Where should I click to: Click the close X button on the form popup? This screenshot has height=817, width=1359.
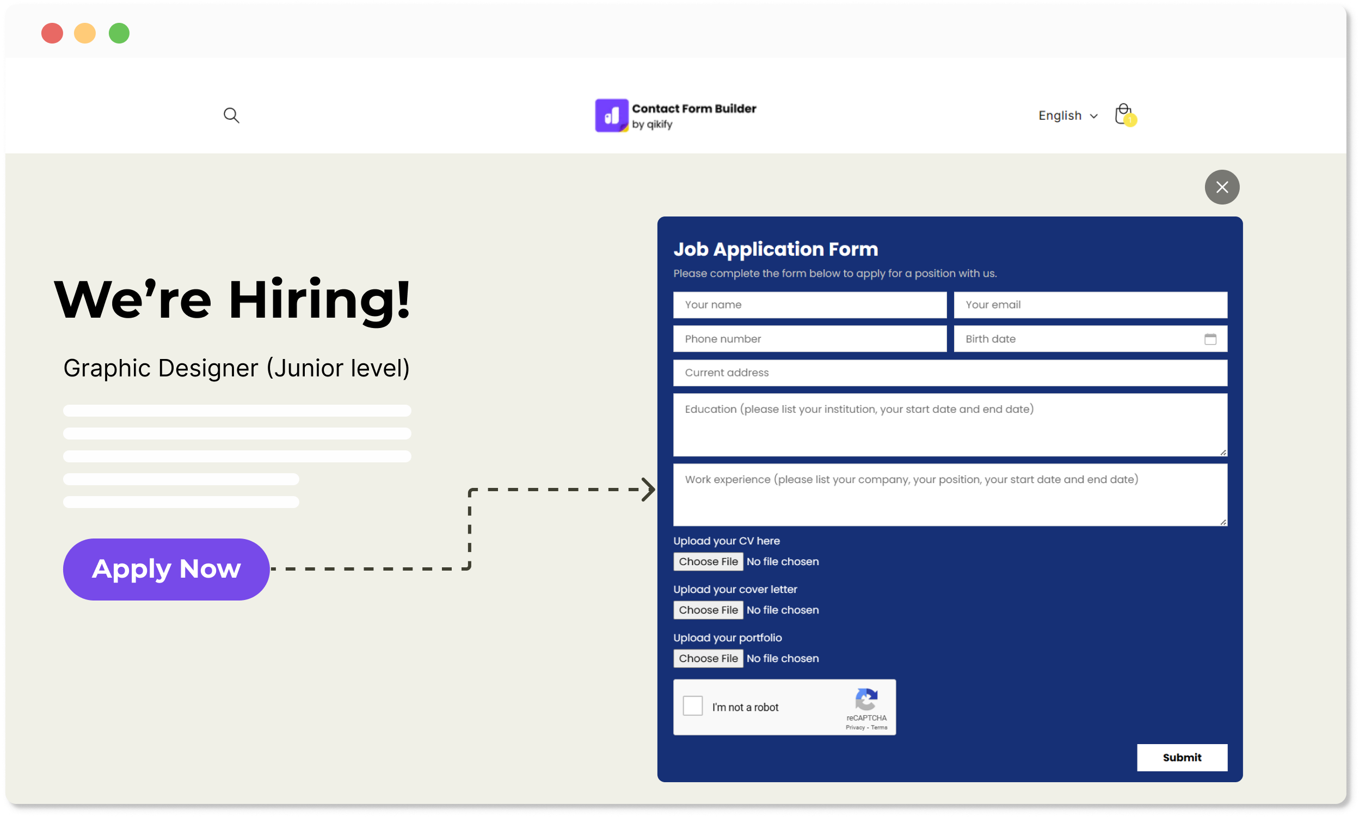pos(1221,186)
